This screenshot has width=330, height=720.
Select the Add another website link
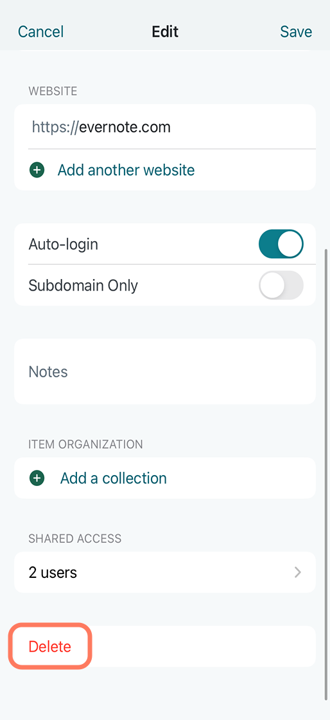click(x=126, y=170)
